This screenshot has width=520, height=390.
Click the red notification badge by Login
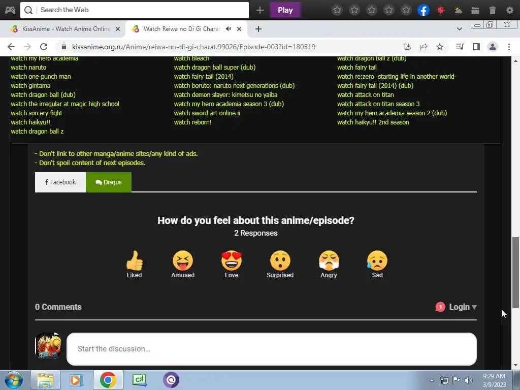coord(440,307)
